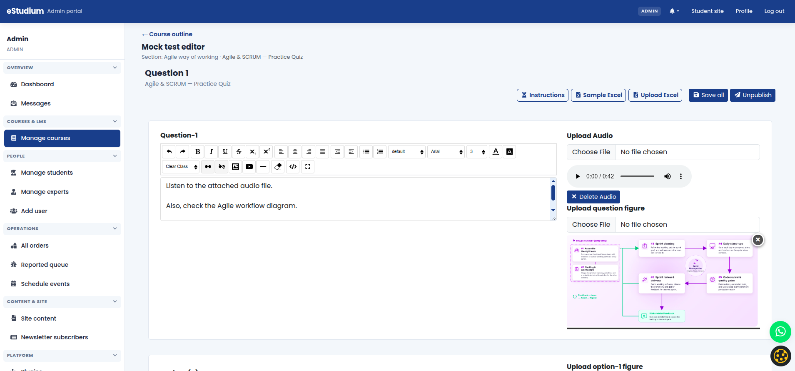The width and height of the screenshot is (795, 371).
Task: Open Dashboard from the sidebar
Action: [x=62, y=84]
